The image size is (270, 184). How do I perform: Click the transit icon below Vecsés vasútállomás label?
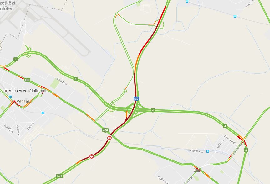coord(10,97)
